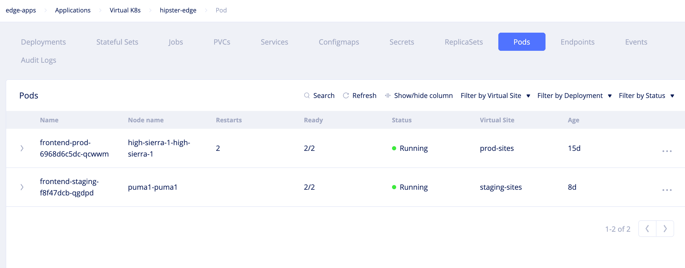Expand the frontend-prod pod row
The width and height of the screenshot is (685, 268).
[x=22, y=148]
